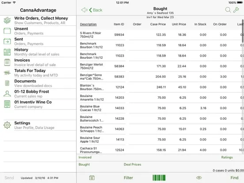Tap the Order column header
244x183 pixels.
pyautogui.click(x=137, y=24)
